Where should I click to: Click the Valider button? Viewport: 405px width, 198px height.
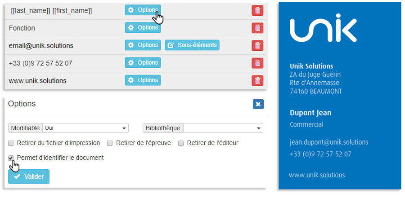pos(29,176)
